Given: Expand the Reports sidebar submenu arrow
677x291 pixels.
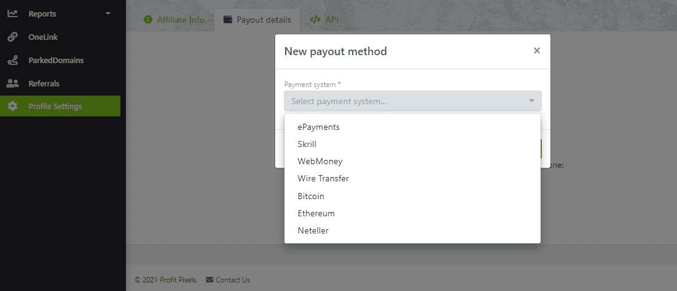Looking at the screenshot, I should (108, 13).
